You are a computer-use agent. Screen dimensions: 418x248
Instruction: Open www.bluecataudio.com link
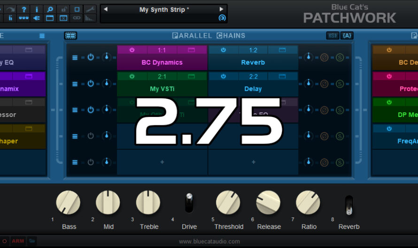[x=209, y=241]
